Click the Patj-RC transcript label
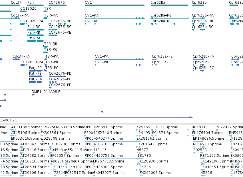This screenshot has height=177, width=243. [34, 27]
